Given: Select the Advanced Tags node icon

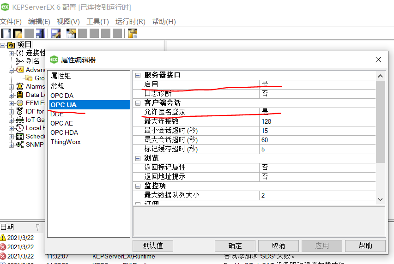Looking at the screenshot, I should tap(20, 70).
